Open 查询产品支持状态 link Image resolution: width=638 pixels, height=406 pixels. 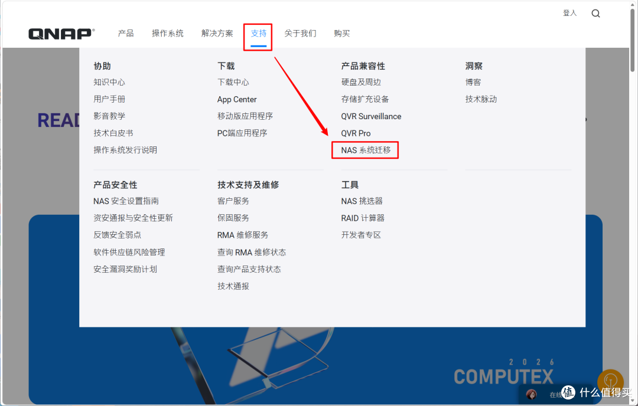249,270
